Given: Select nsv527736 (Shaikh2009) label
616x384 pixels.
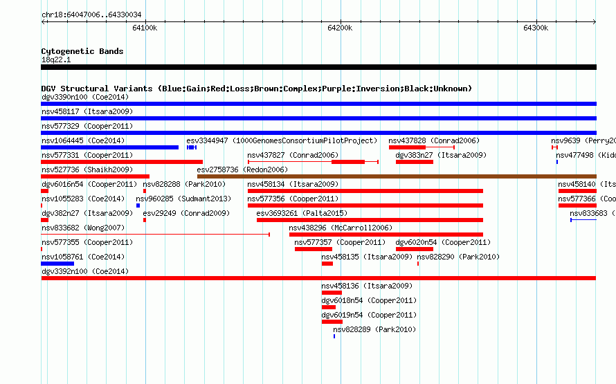Looking at the screenshot, I should tap(87, 170).
